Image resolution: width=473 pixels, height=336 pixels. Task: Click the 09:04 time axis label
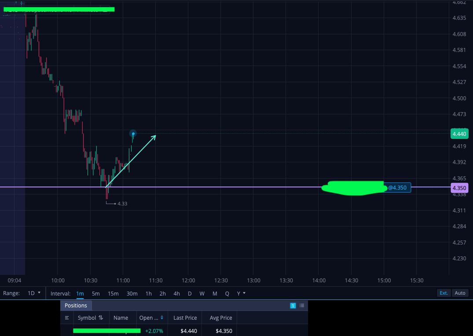click(x=15, y=281)
